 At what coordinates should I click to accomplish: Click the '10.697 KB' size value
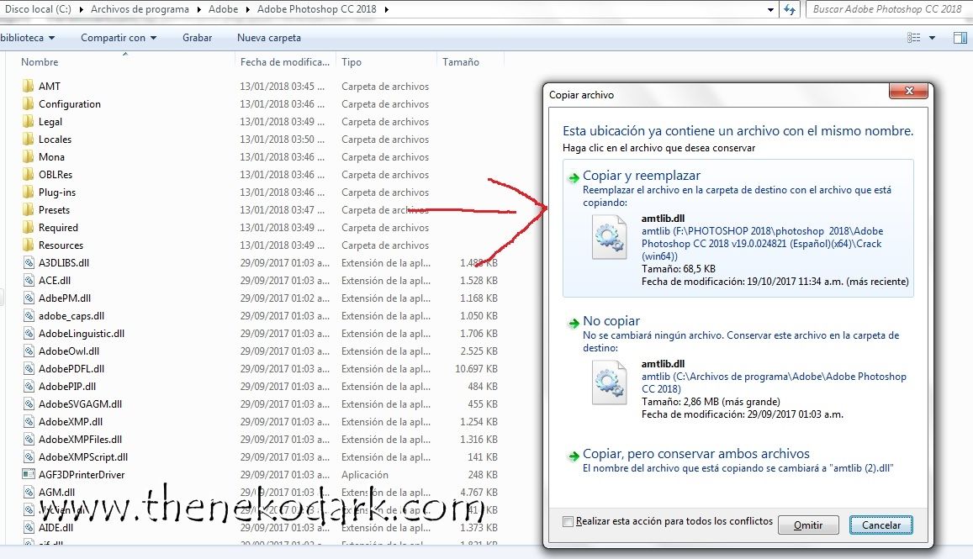(x=476, y=368)
